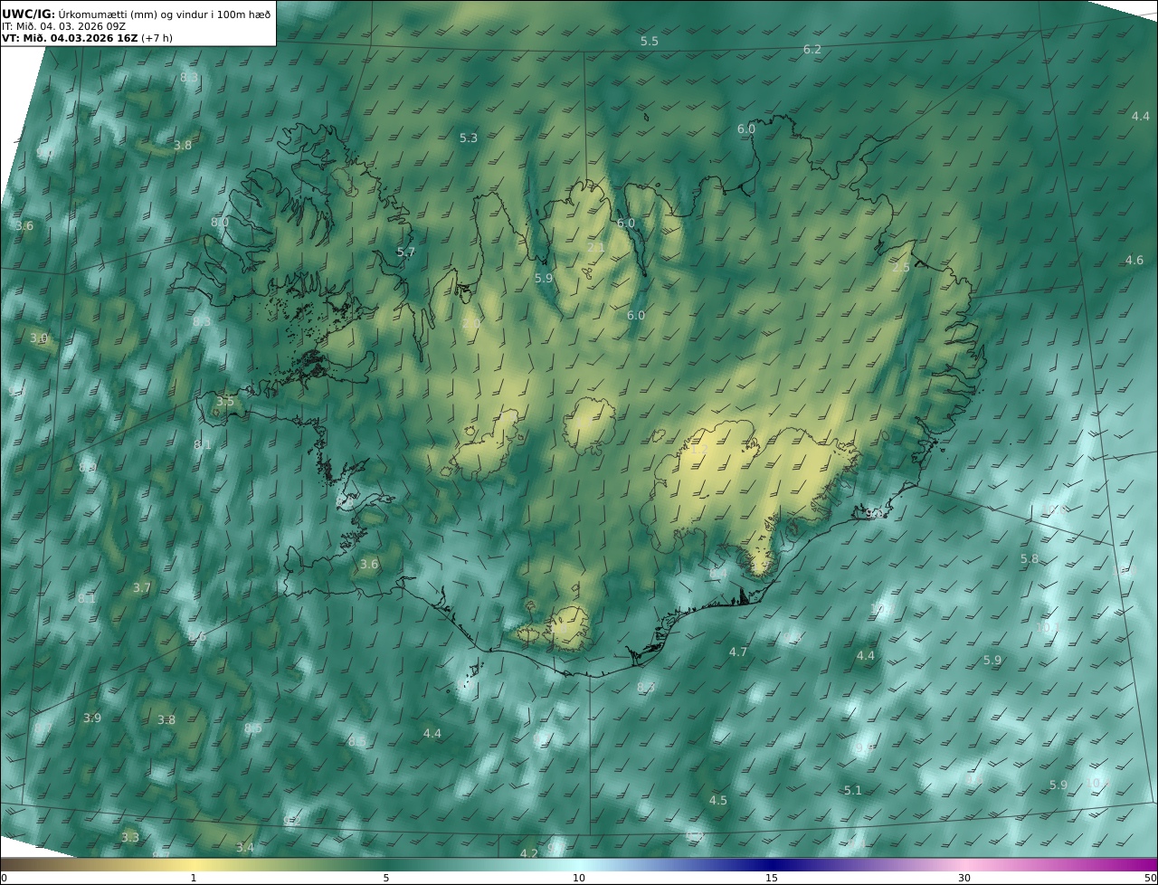
Task: Click the yellow colorbar segment near 1
Action: click(x=194, y=864)
